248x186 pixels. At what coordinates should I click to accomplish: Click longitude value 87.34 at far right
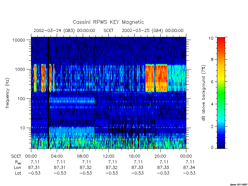pyautogui.click(x=189, y=167)
